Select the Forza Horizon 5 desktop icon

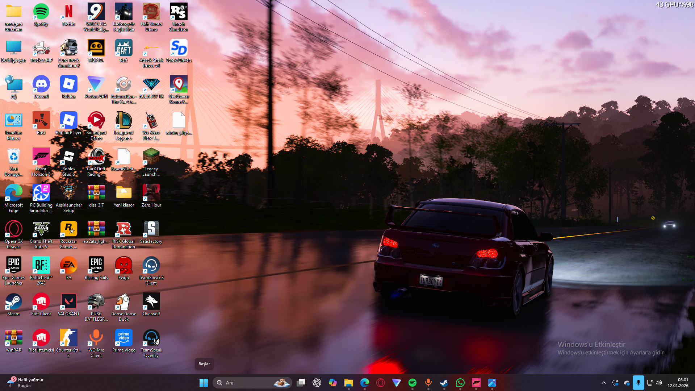(x=41, y=162)
